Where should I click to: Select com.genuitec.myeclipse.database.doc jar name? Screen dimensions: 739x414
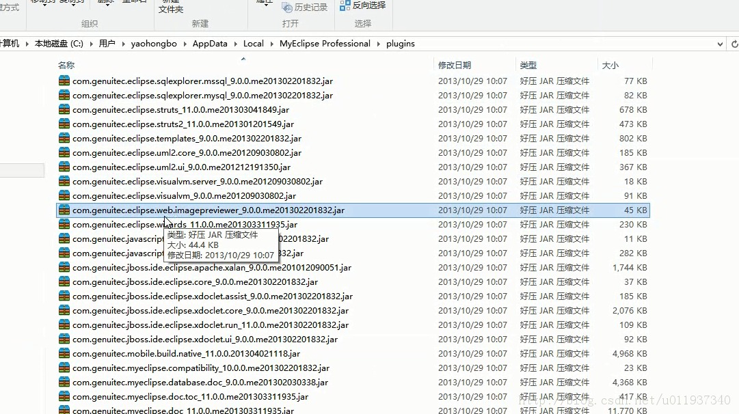click(200, 383)
